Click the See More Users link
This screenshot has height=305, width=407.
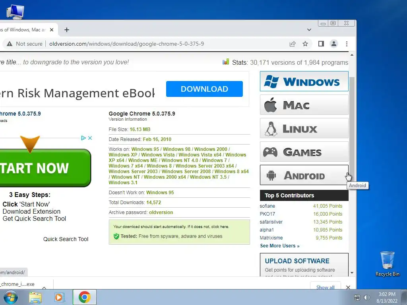point(280,246)
